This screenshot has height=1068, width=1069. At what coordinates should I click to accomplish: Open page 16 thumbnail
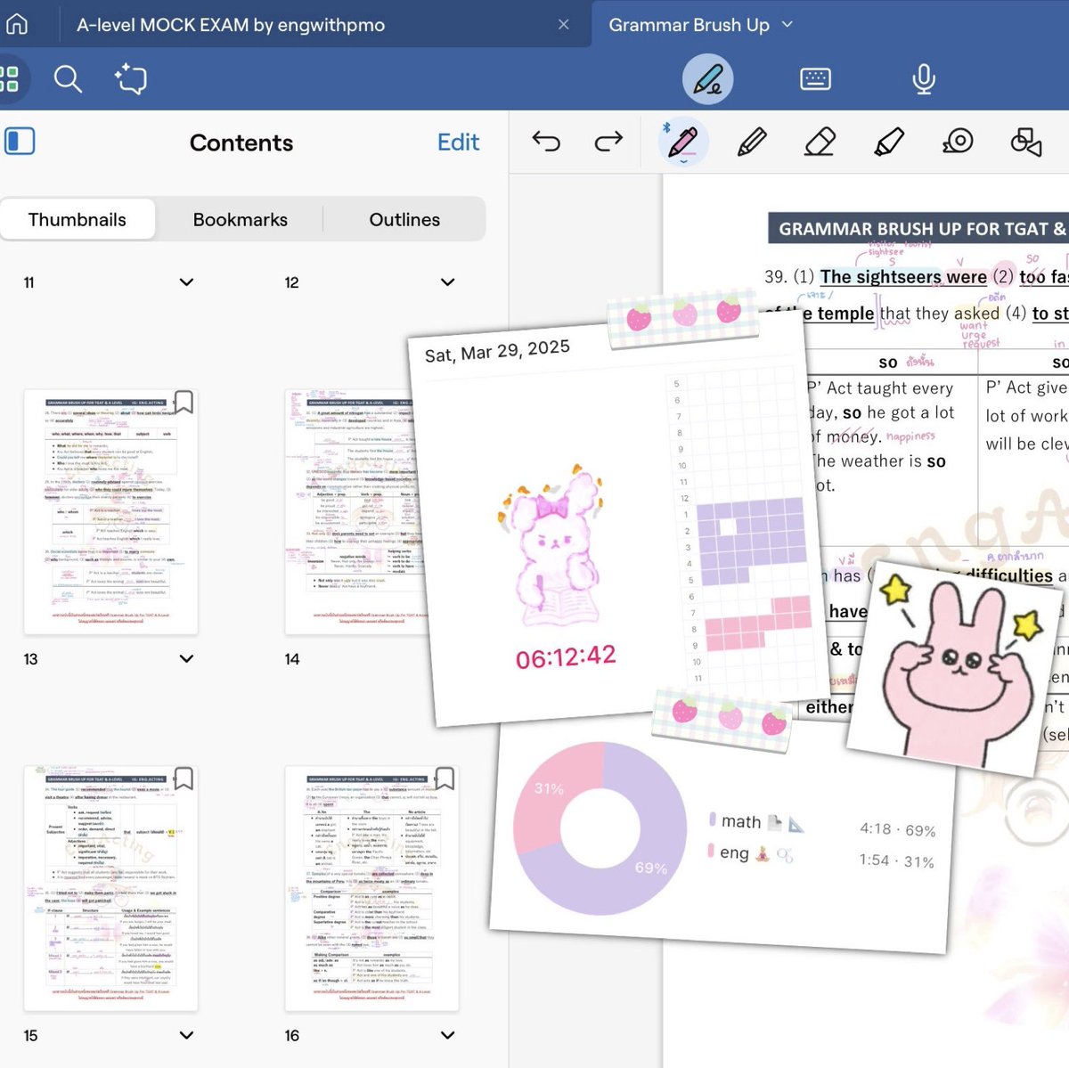click(x=371, y=888)
